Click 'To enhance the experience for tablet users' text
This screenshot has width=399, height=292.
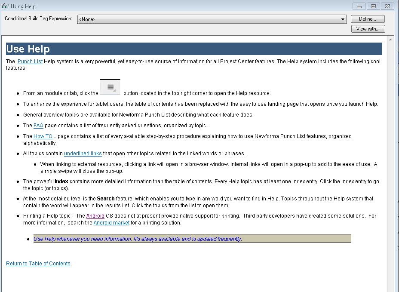(200, 104)
